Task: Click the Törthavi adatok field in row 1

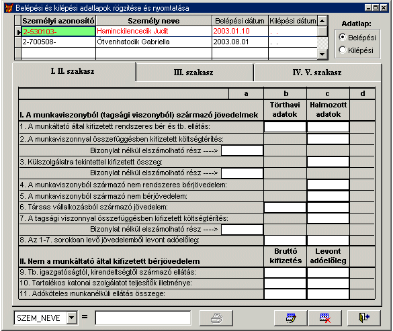Action: [285, 127]
